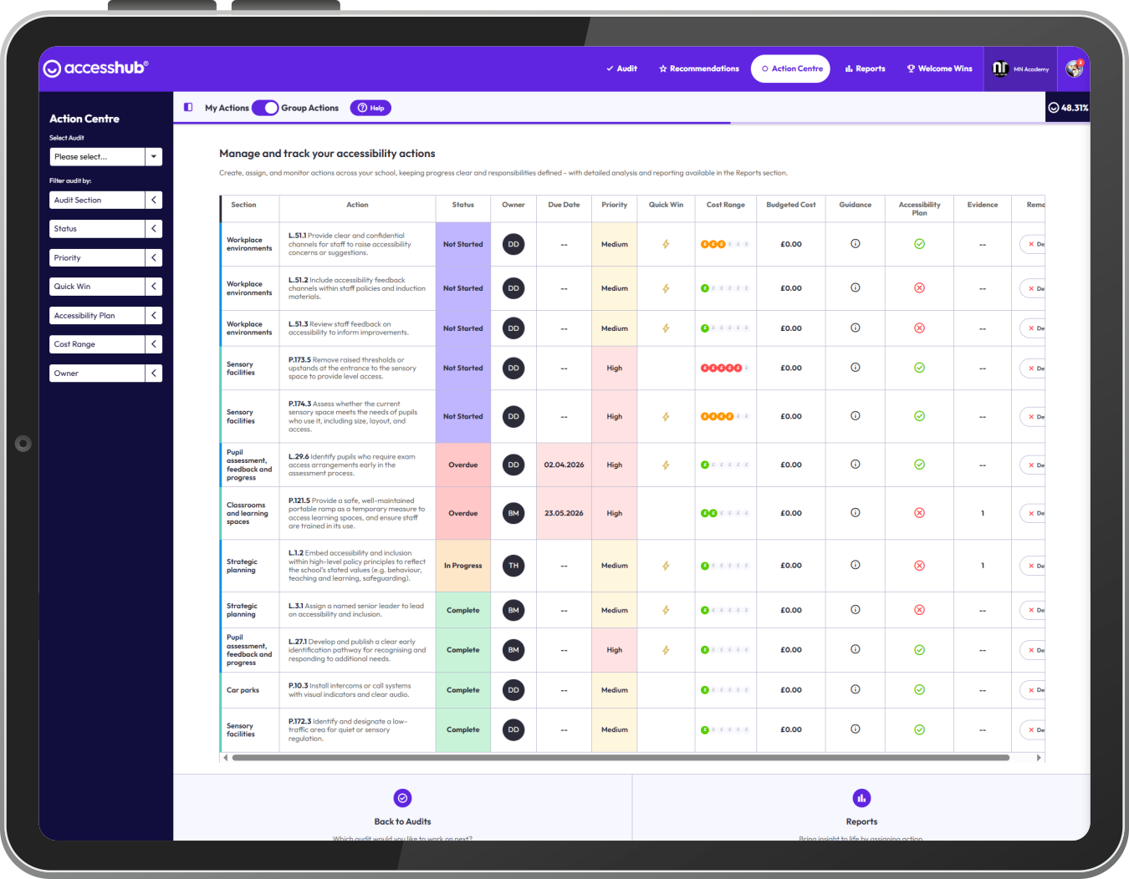Expand the Priority filter

coord(105,257)
